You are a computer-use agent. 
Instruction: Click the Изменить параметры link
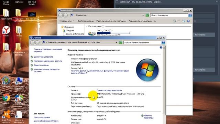148,117
